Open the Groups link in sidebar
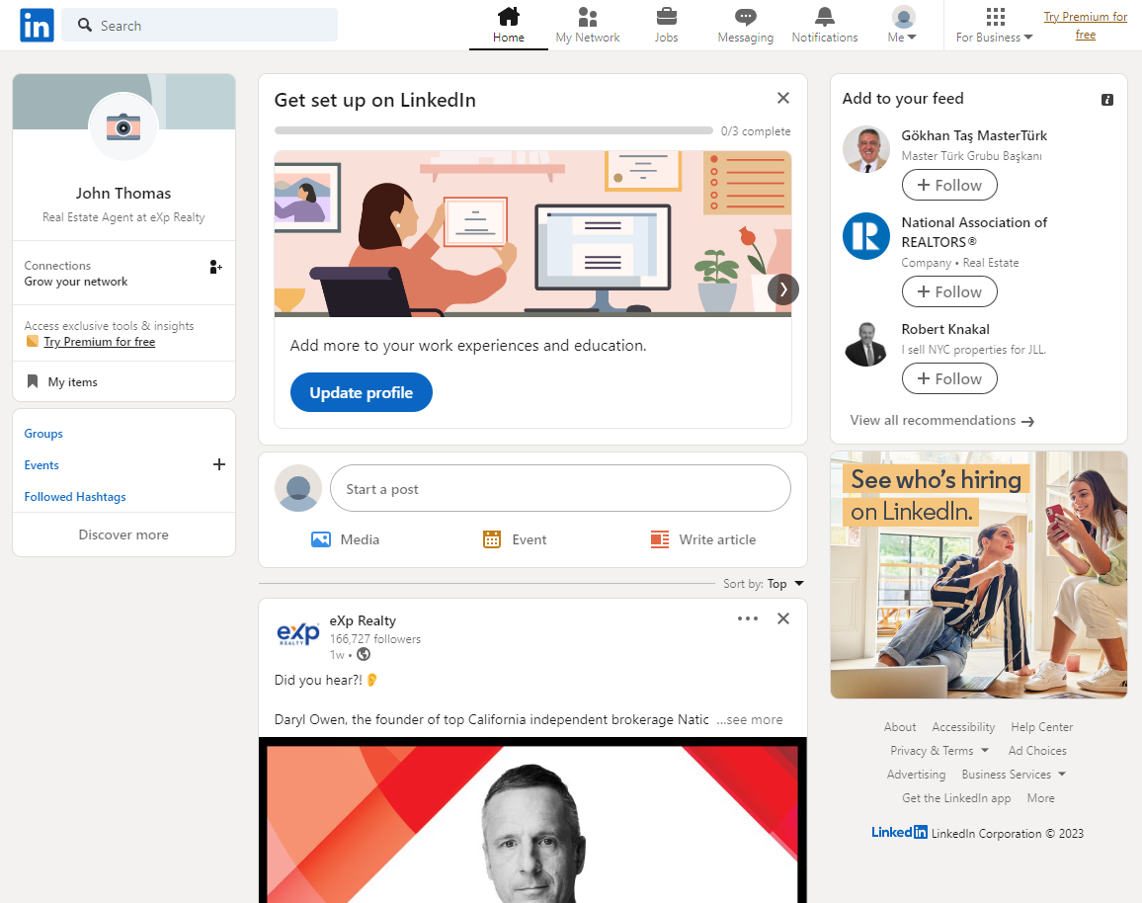 coord(43,434)
